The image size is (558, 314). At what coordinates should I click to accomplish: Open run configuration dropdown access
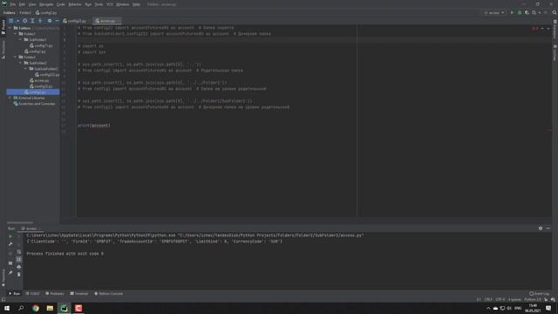pyautogui.click(x=494, y=13)
